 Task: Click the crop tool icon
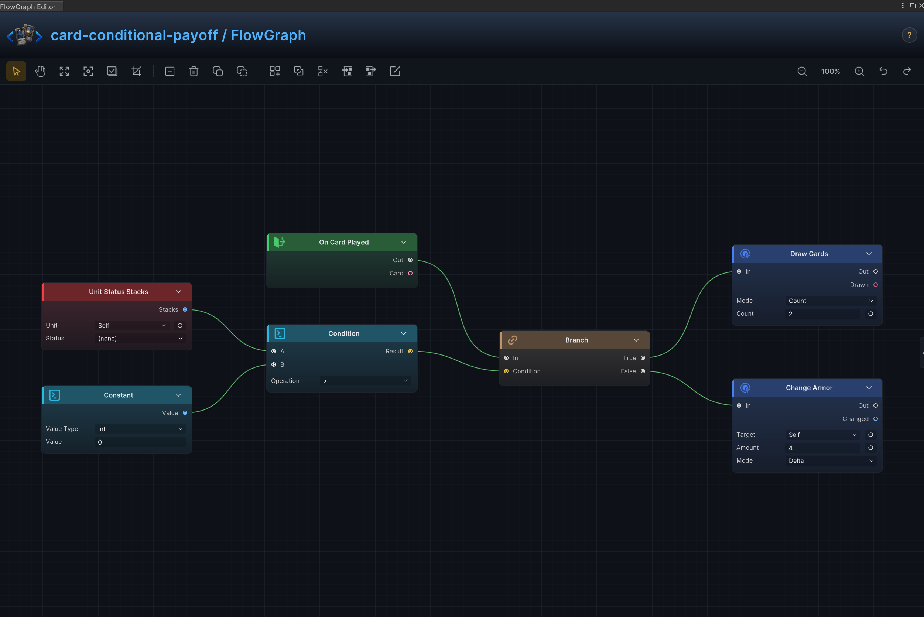click(136, 71)
